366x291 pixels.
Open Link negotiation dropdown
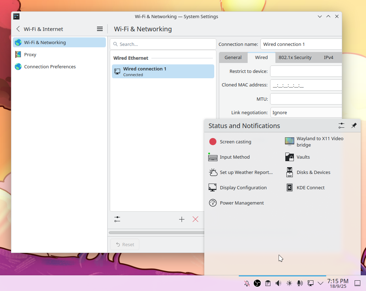[306, 113]
